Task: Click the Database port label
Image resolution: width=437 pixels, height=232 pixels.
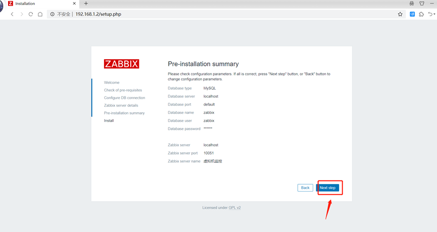Action: (x=179, y=104)
